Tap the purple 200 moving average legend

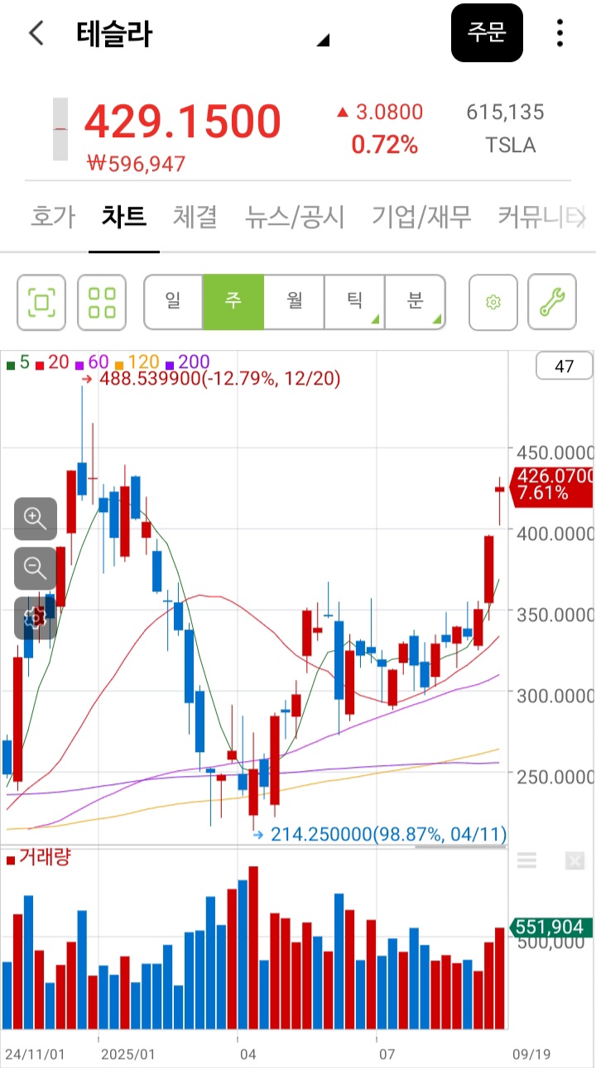[188, 362]
